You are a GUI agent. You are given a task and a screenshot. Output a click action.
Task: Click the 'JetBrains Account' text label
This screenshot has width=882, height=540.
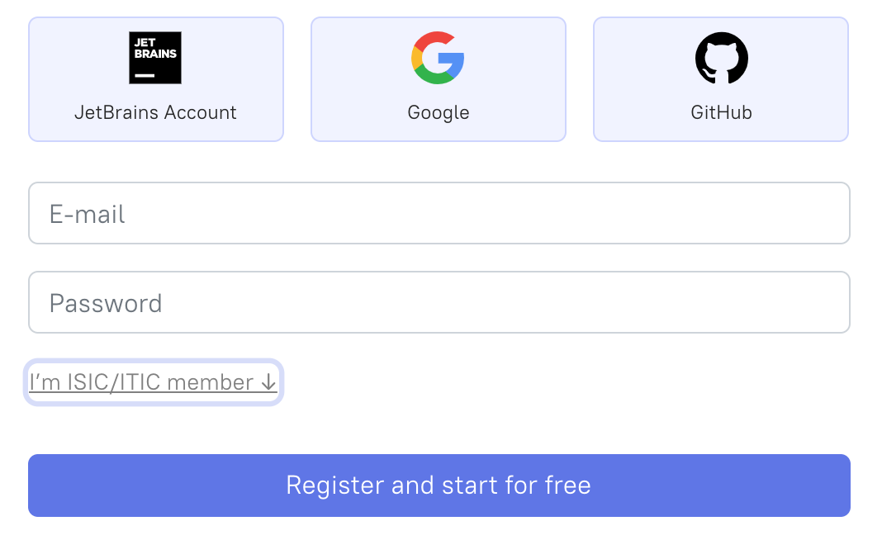coord(155,112)
